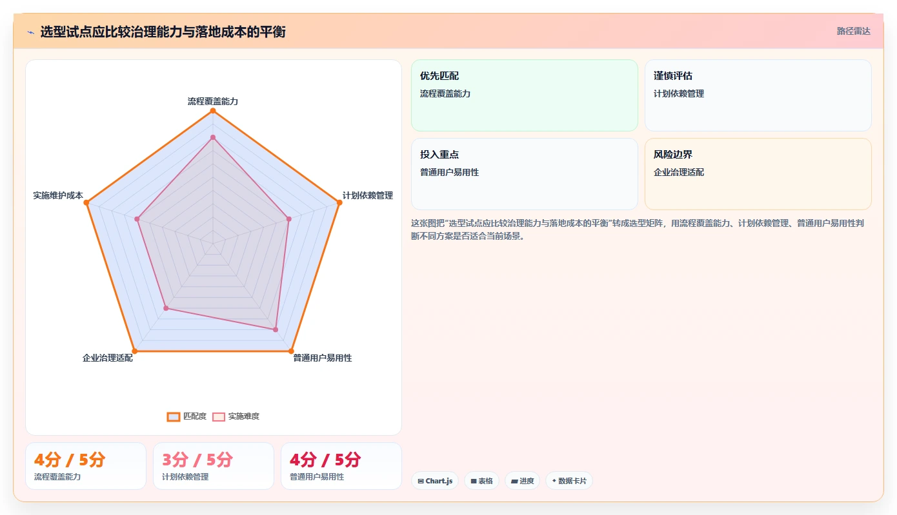Select the 进度 tag
Screen dimensions: 897x515
(523, 481)
